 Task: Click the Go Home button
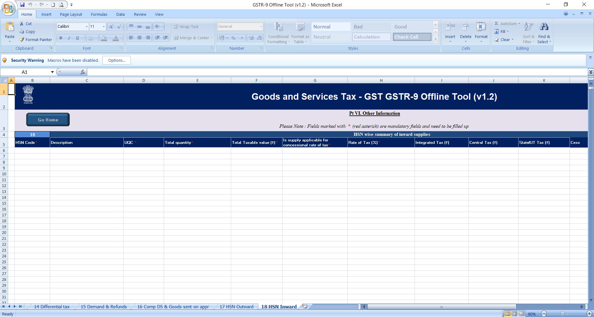48,119
